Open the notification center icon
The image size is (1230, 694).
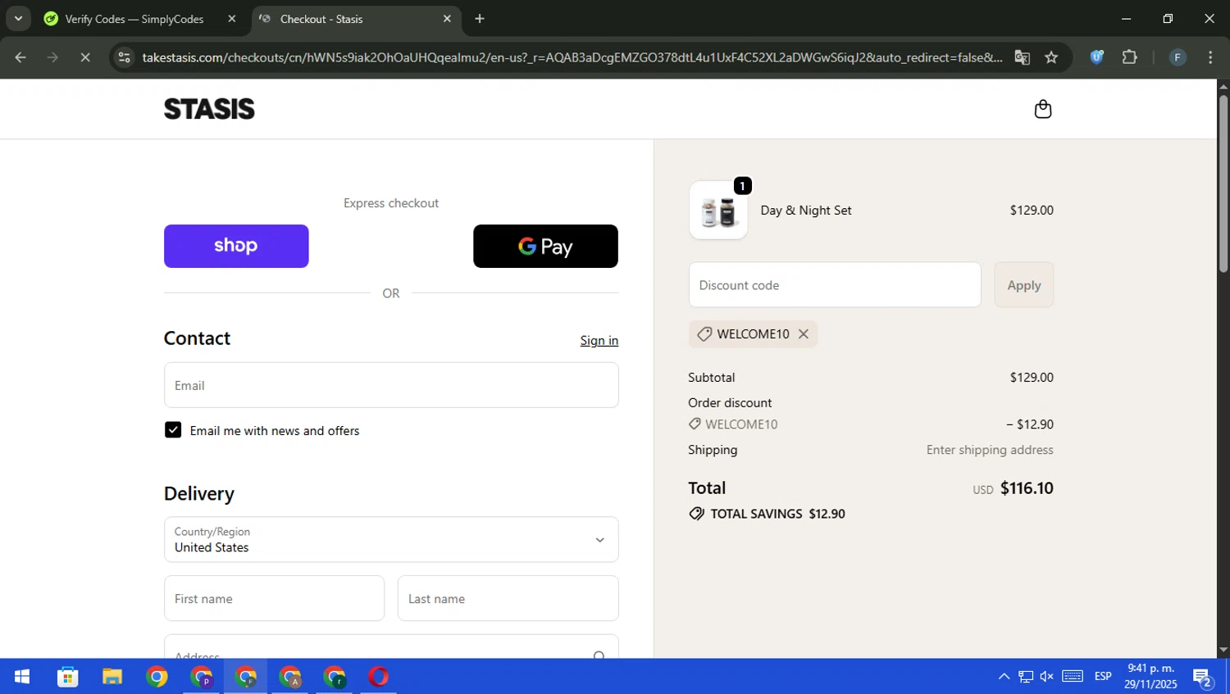(x=1203, y=677)
